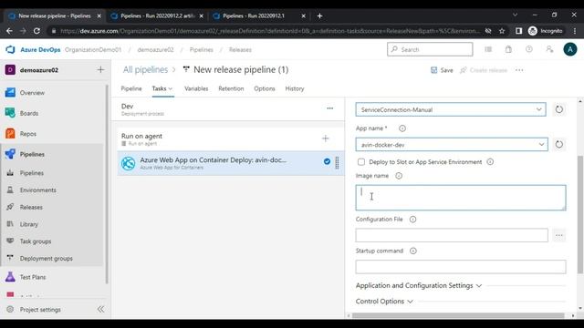The height and width of the screenshot is (328, 584).
Task: Open the user avatar menu
Action: (x=569, y=49)
